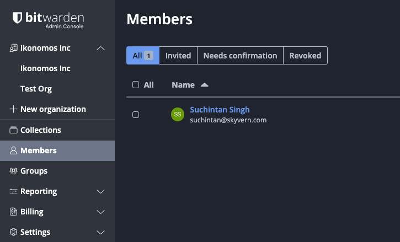The width and height of the screenshot is (400, 242).
Task: Expand the Reporting section chevron
Action: click(x=100, y=191)
